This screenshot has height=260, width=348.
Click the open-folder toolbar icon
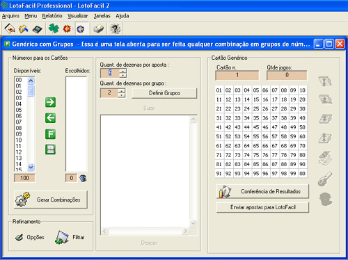point(24,29)
